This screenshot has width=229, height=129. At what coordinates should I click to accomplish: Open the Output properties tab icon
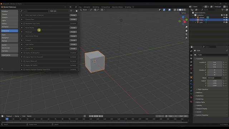[191, 59]
